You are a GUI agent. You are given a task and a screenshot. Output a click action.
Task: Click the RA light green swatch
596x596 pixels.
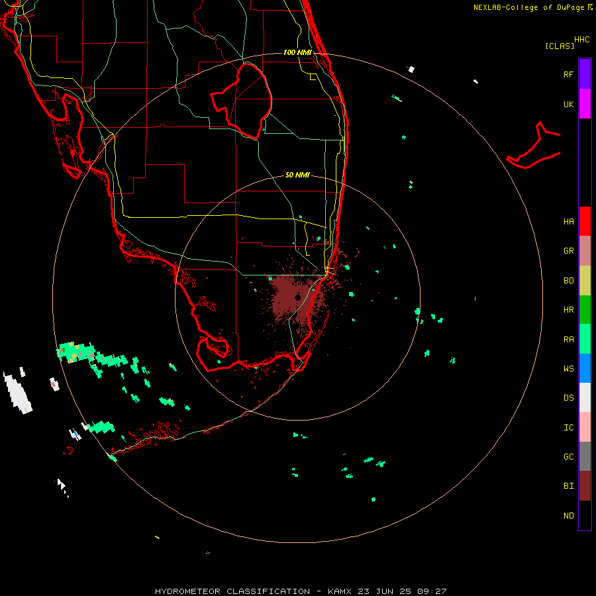(585, 339)
